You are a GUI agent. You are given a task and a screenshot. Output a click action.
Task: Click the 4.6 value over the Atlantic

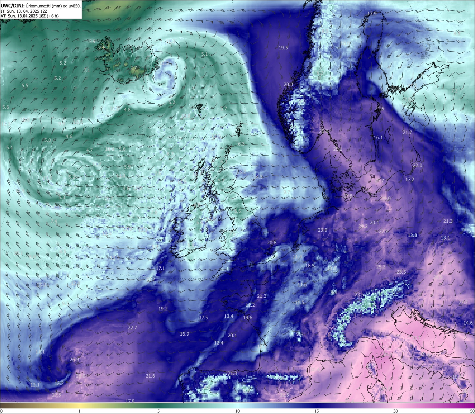tap(69, 136)
